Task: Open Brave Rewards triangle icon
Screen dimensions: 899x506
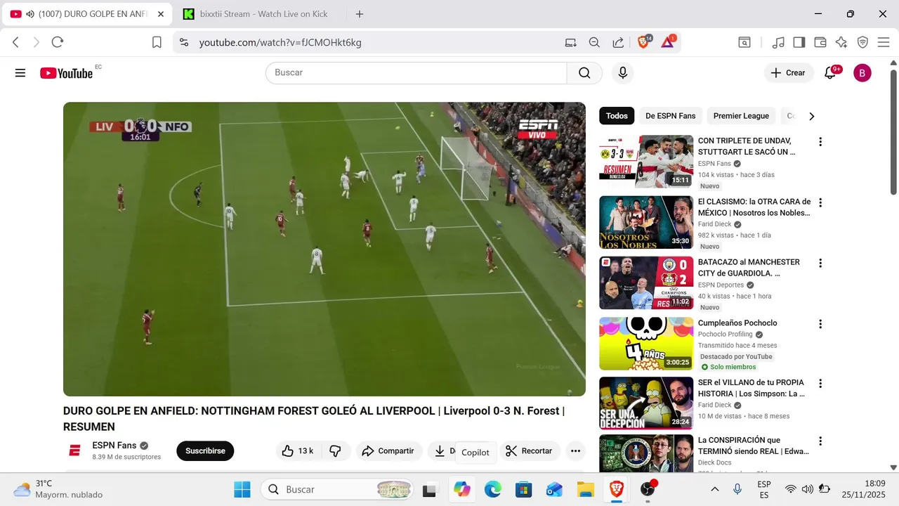Action: [667, 42]
